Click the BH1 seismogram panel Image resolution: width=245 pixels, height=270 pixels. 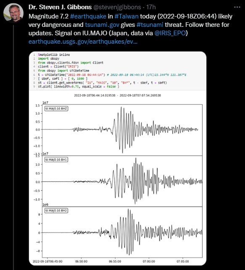[122, 181]
